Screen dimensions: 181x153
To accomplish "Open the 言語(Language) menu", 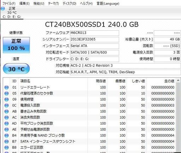I will tap(108, 4).
